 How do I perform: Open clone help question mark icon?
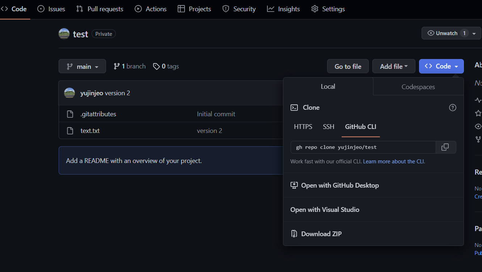[x=452, y=108]
